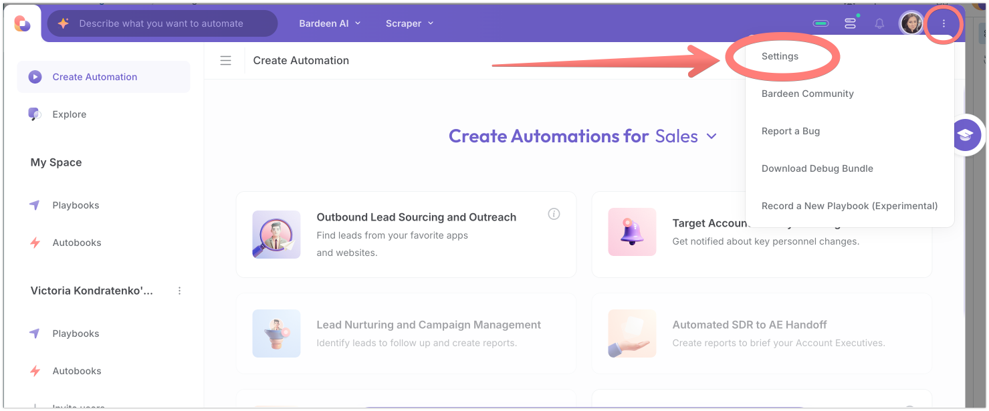Toggle the sidebar with the hamburger icon

point(226,60)
